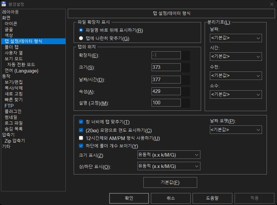277x205 pixels.
Task: Open 기타 settings page
Action: (6, 146)
